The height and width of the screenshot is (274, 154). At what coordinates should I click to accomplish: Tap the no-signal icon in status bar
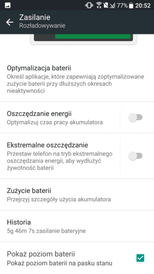112,5
